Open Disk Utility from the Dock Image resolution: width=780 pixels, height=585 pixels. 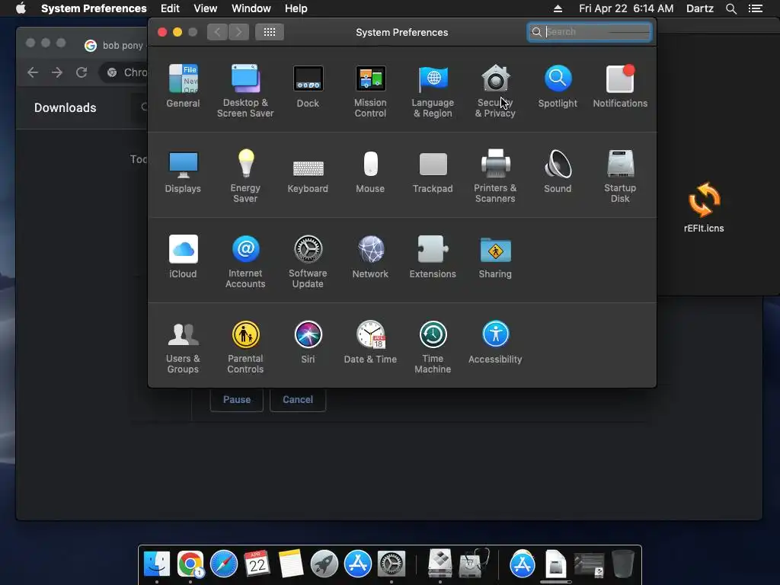[474, 564]
